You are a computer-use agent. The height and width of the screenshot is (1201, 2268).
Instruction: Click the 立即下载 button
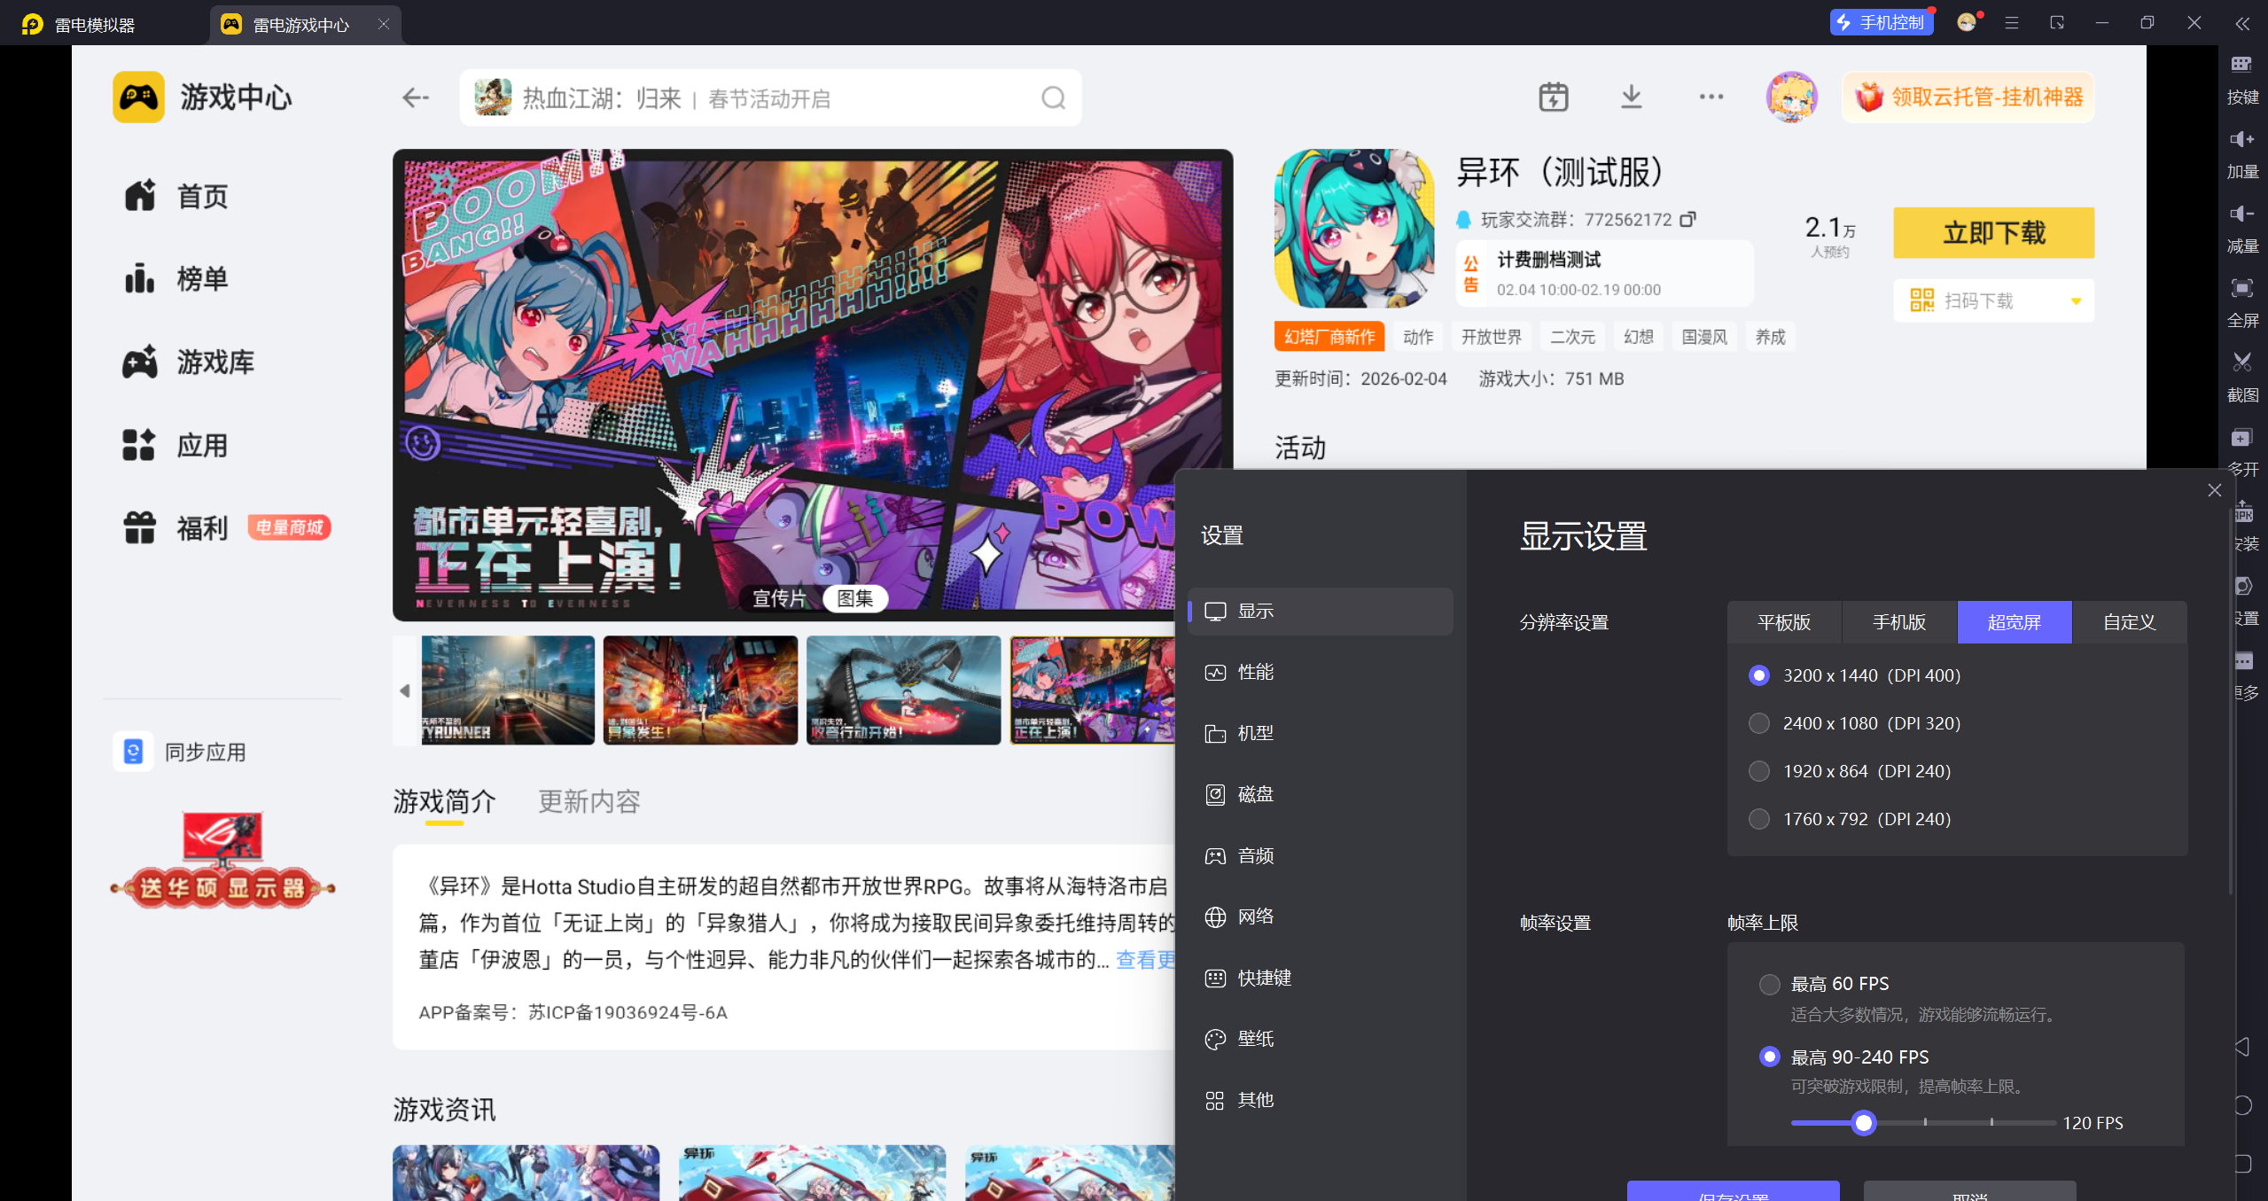1993,233
